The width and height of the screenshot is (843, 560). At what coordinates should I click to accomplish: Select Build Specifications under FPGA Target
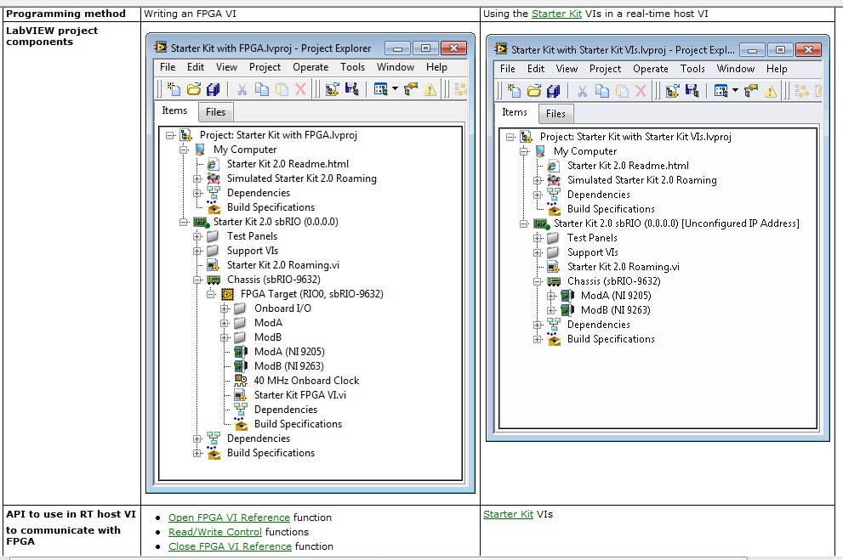coord(298,424)
